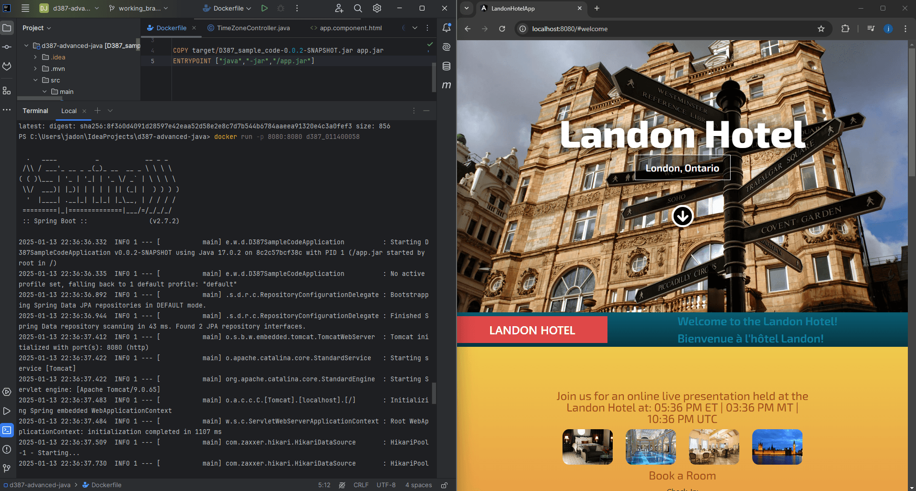Open new Chrome tab
The height and width of the screenshot is (491, 916).
click(x=597, y=8)
